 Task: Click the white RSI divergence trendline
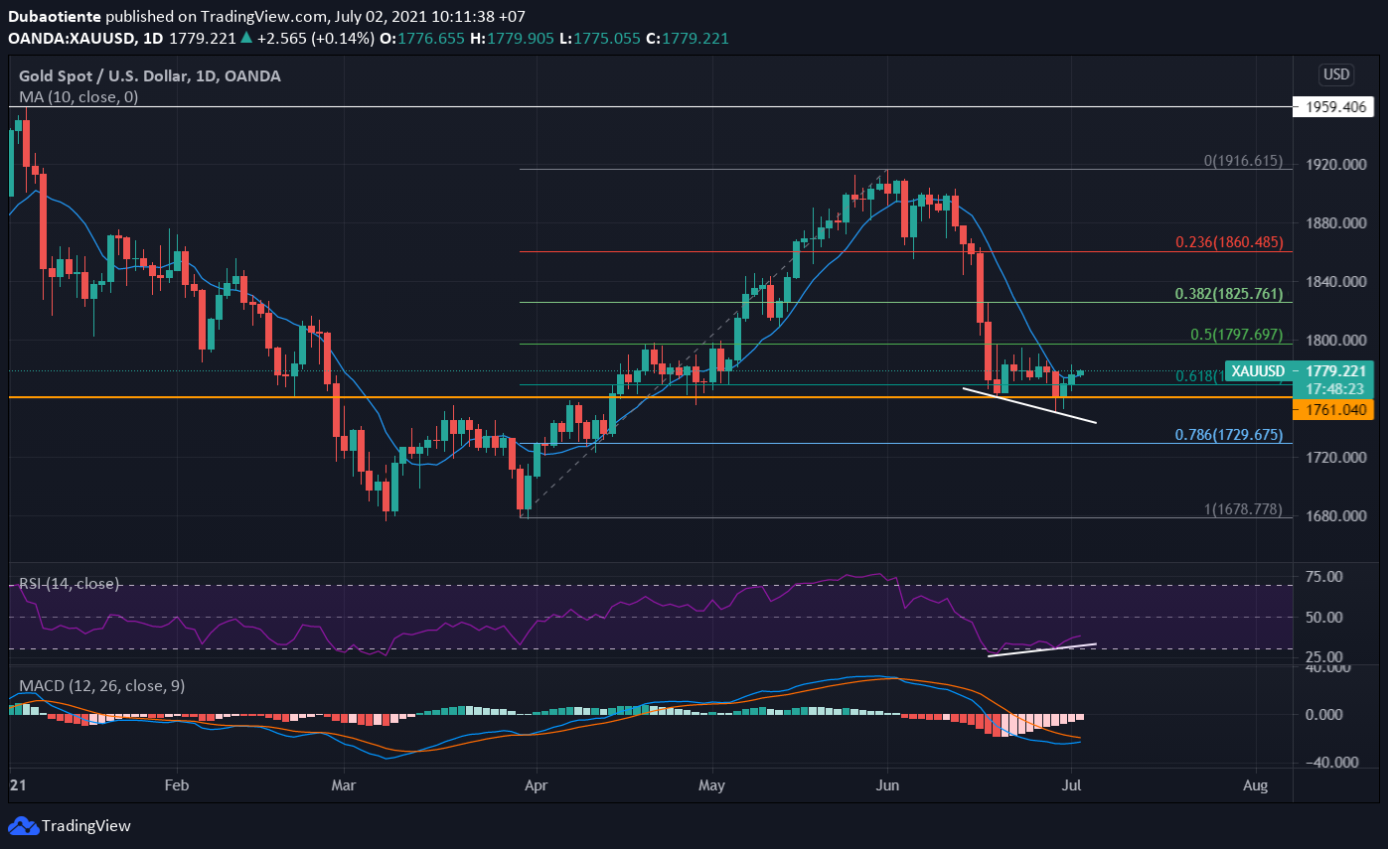(x=1042, y=650)
